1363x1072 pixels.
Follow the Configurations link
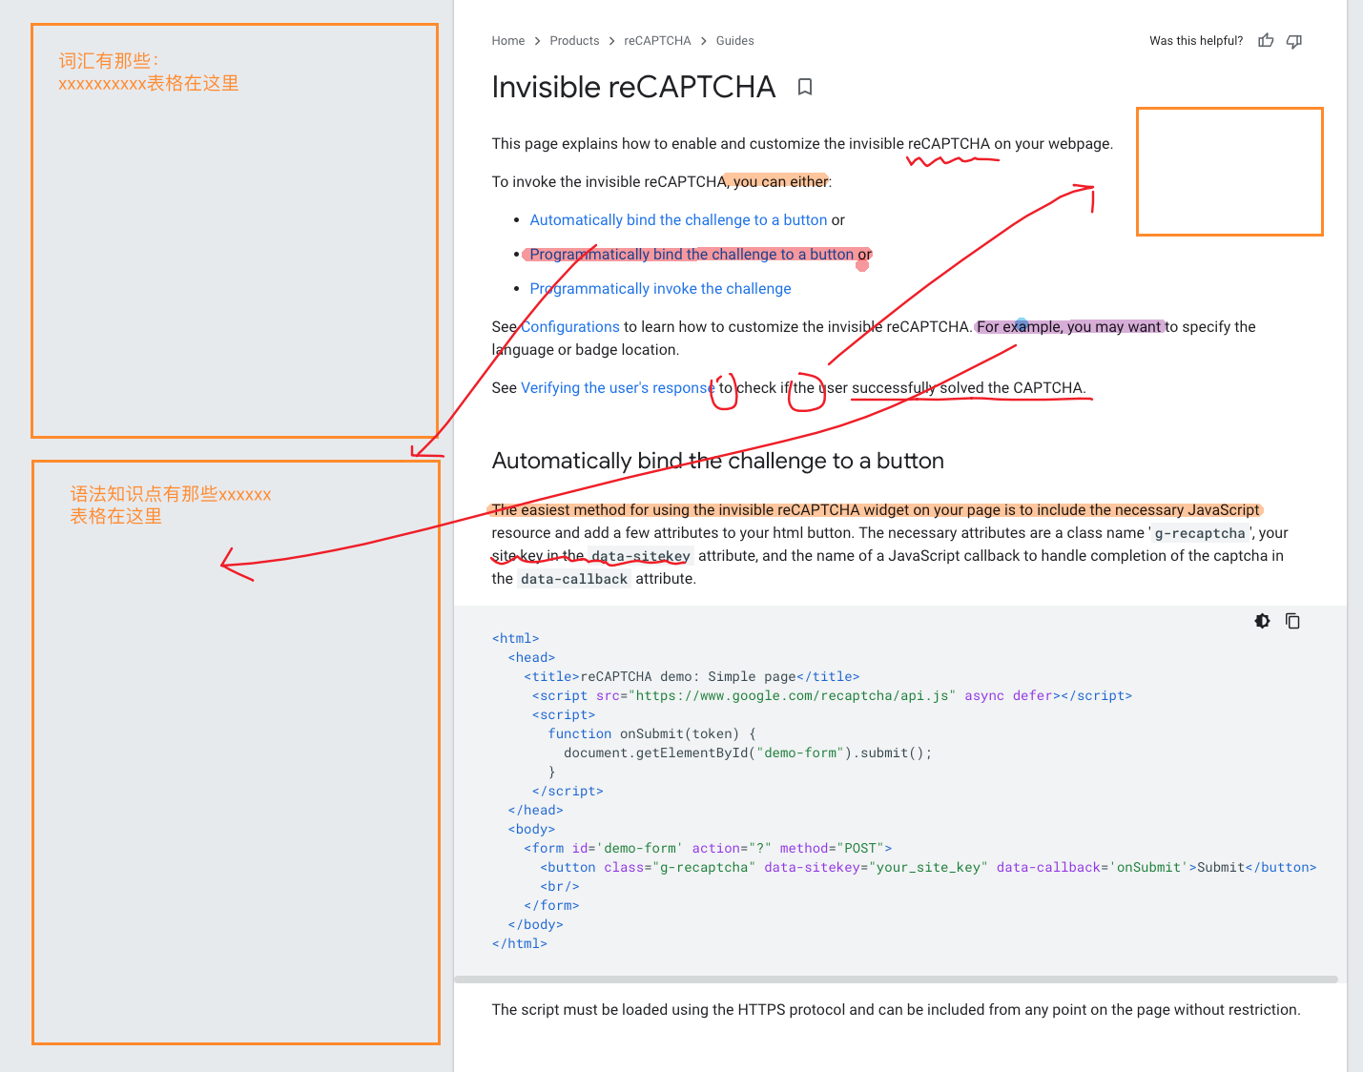coord(570,327)
